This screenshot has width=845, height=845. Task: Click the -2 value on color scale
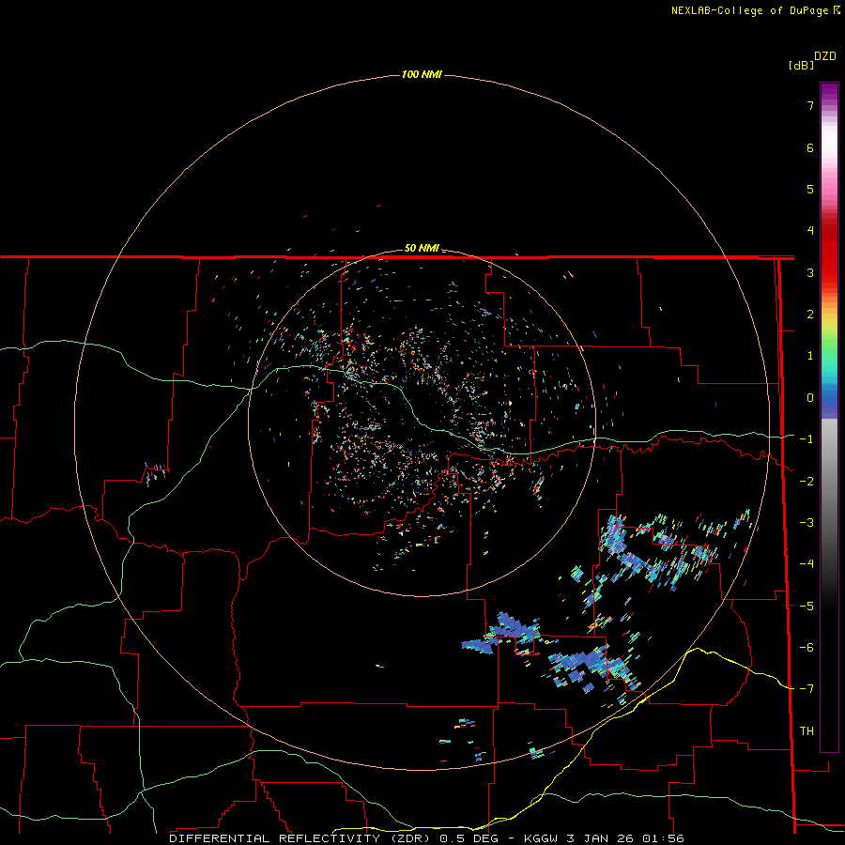(x=807, y=481)
